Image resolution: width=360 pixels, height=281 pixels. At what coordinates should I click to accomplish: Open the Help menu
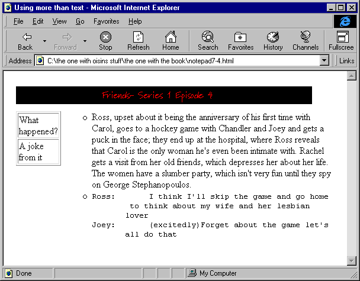135,21
